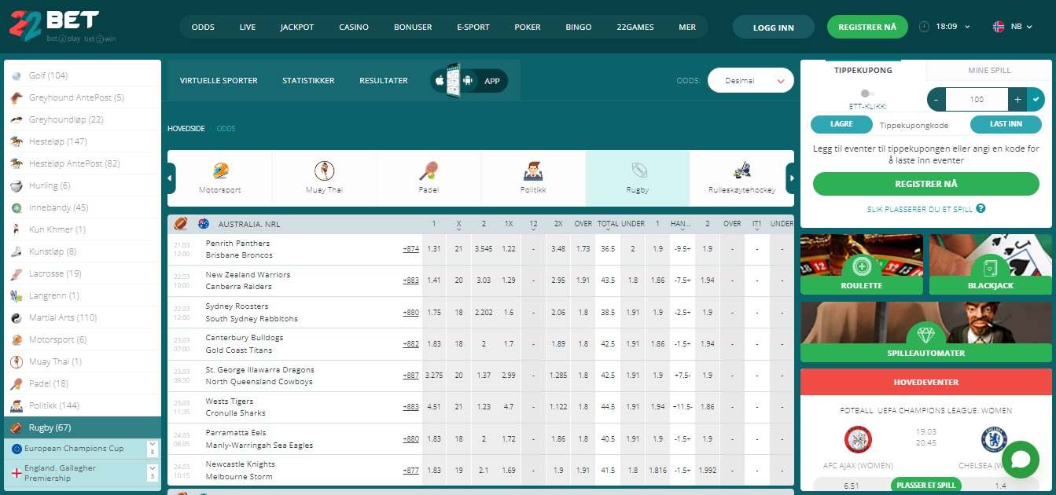The width and height of the screenshot is (1056, 495).
Task: Switch to the TIPPEKUPONG tab
Action: pyautogui.click(x=863, y=71)
